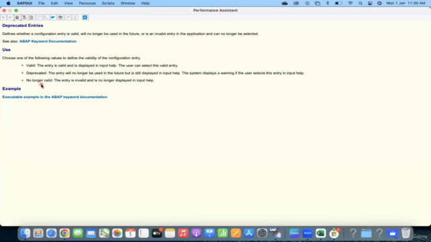Open the SAPGUI application menu
Viewport: 431px width, 242px height.
tap(24, 3)
